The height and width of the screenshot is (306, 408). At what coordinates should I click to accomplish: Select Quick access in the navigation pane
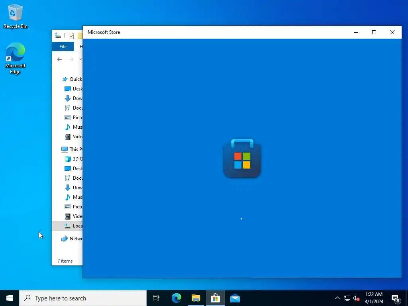click(x=72, y=79)
